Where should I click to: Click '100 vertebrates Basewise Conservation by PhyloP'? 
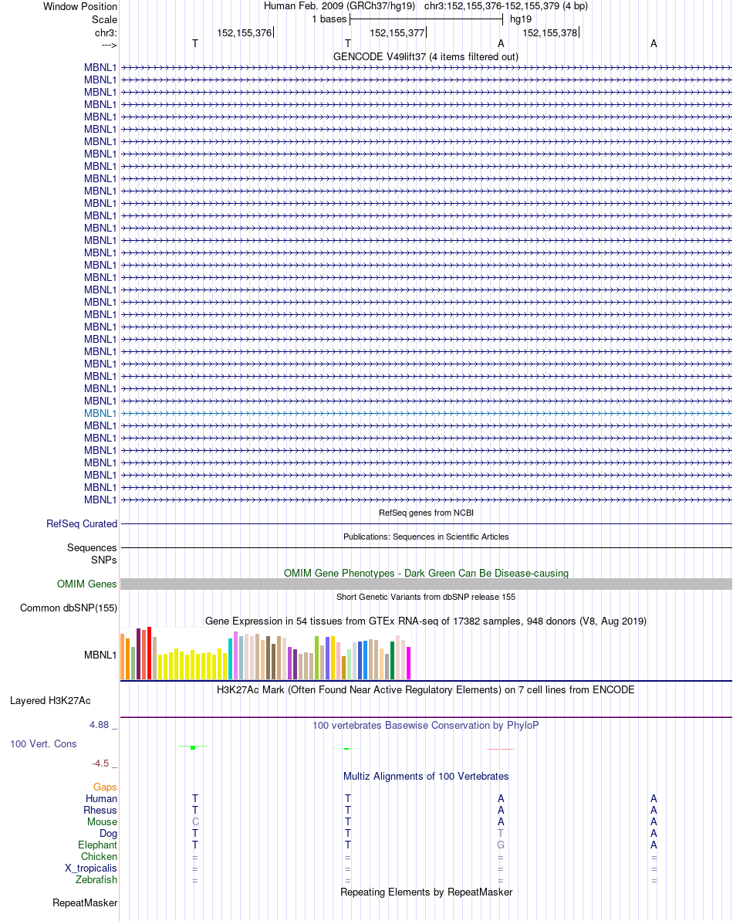[x=425, y=726]
